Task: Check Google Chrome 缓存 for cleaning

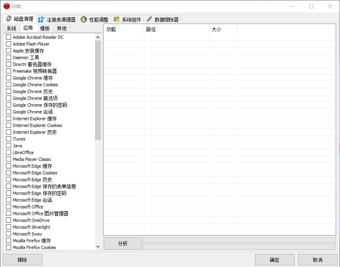Action: coord(8,78)
